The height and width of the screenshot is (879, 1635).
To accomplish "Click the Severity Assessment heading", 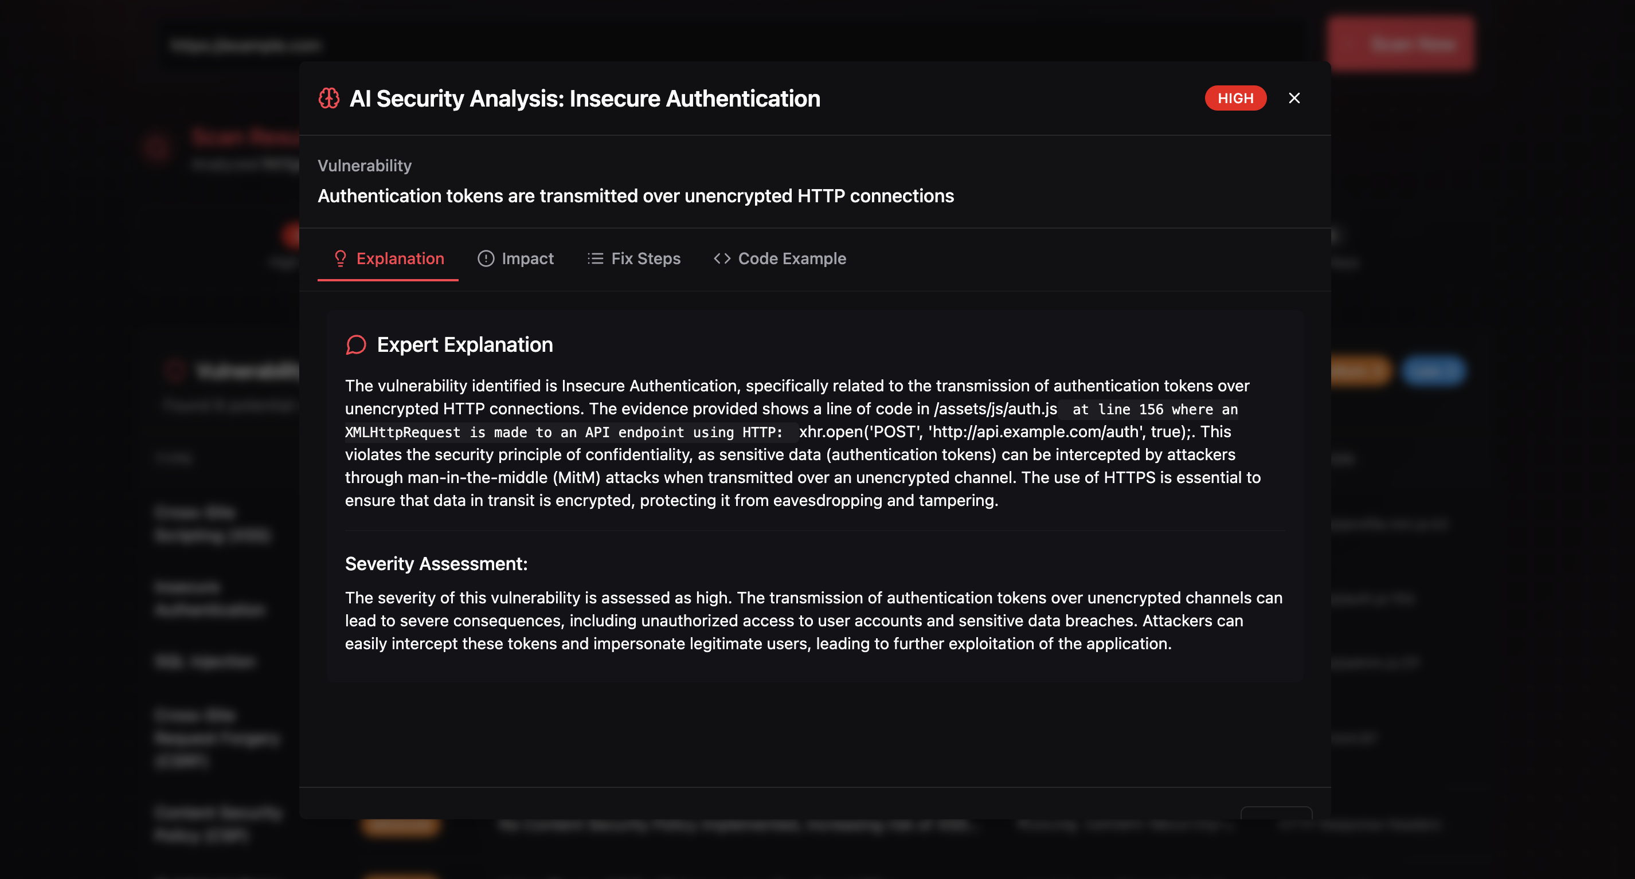I will 436,563.
